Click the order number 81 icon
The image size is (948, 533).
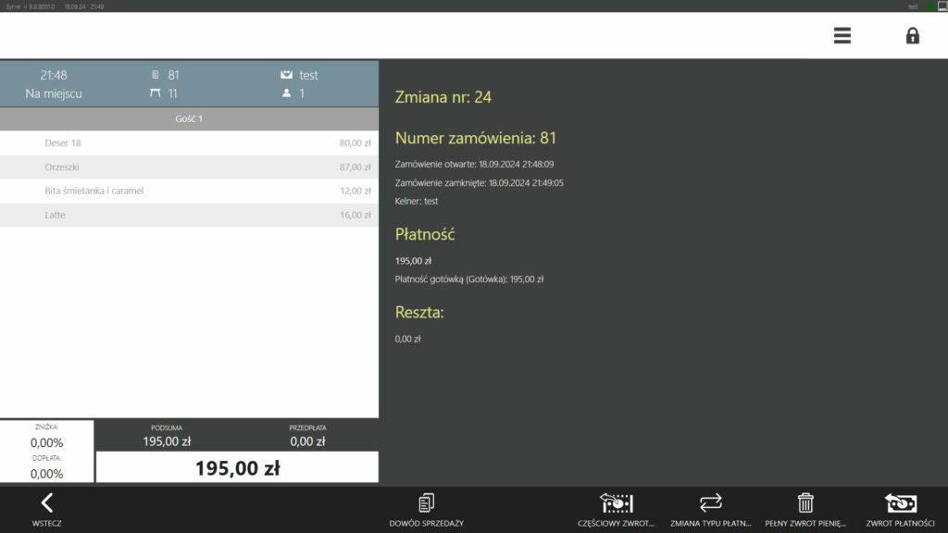point(156,75)
